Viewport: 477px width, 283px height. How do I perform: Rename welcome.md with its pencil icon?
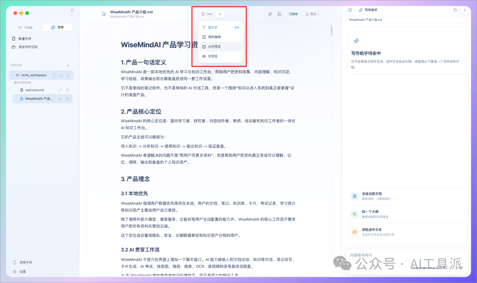click(x=60, y=90)
